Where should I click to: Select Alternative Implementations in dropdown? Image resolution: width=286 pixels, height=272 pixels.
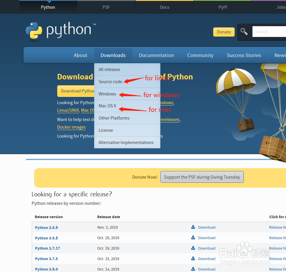(127, 142)
